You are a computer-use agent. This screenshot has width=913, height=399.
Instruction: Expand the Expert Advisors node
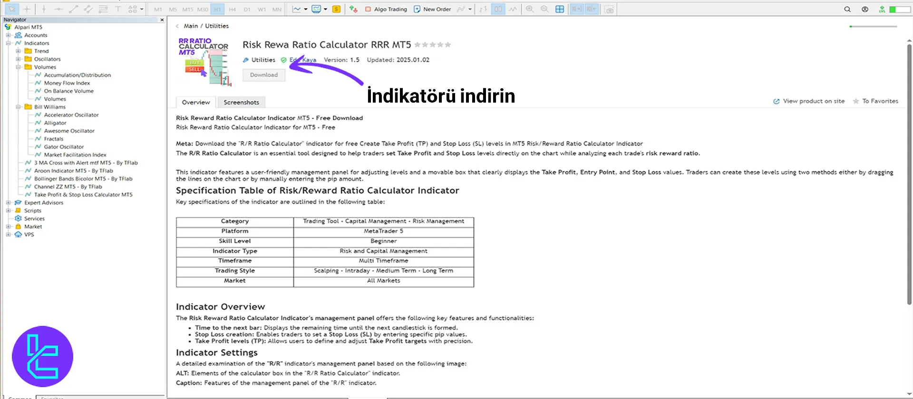(8, 202)
